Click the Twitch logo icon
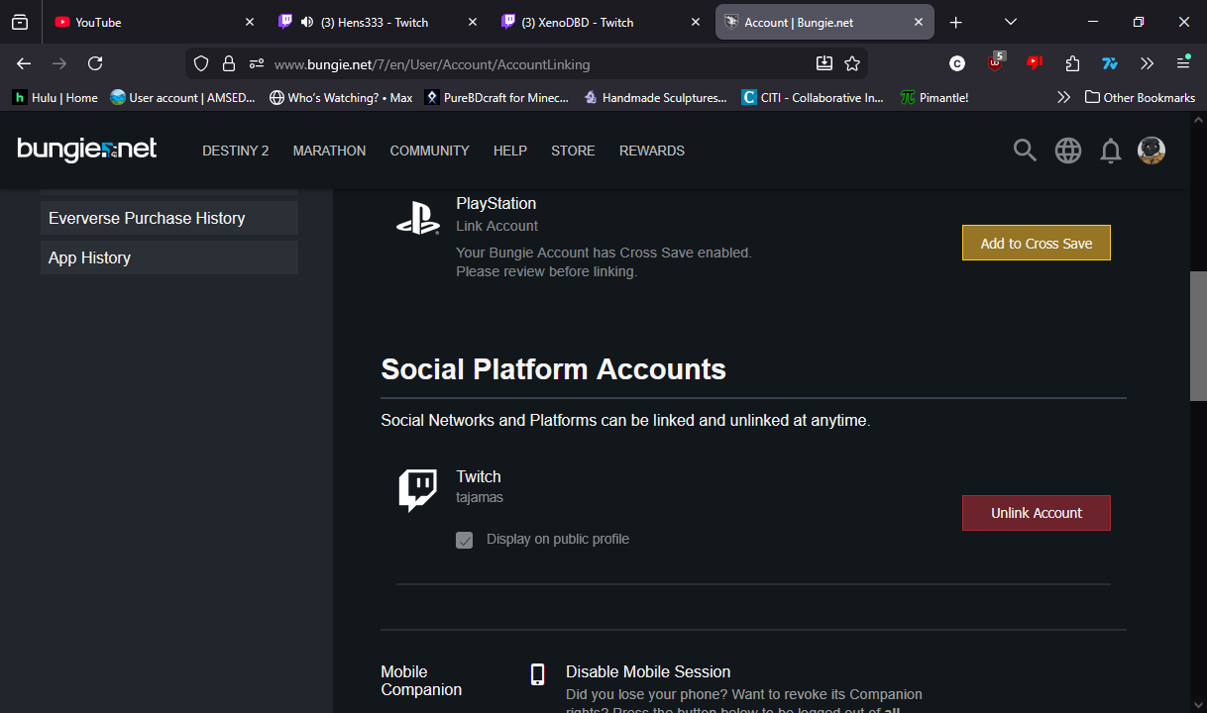The height and width of the screenshot is (713, 1207). point(418,490)
